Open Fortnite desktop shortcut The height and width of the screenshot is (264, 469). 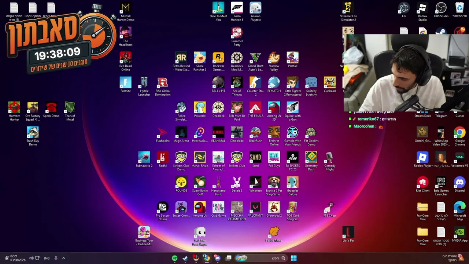tap(125, 85)
